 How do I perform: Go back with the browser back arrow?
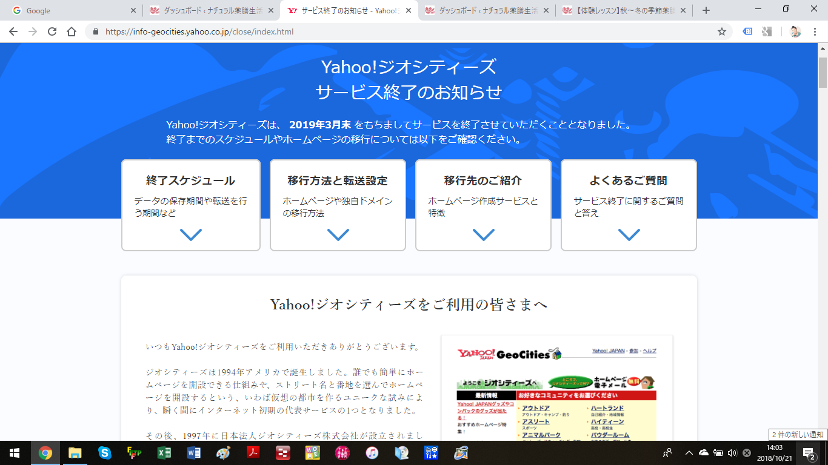pos(13,31)
